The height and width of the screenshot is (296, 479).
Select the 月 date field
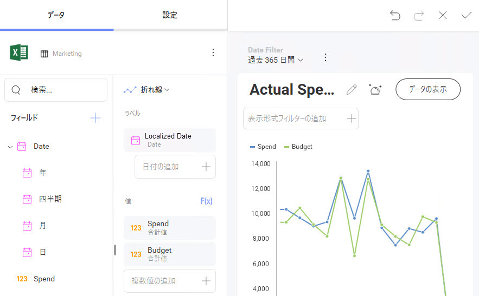[42, 226]
